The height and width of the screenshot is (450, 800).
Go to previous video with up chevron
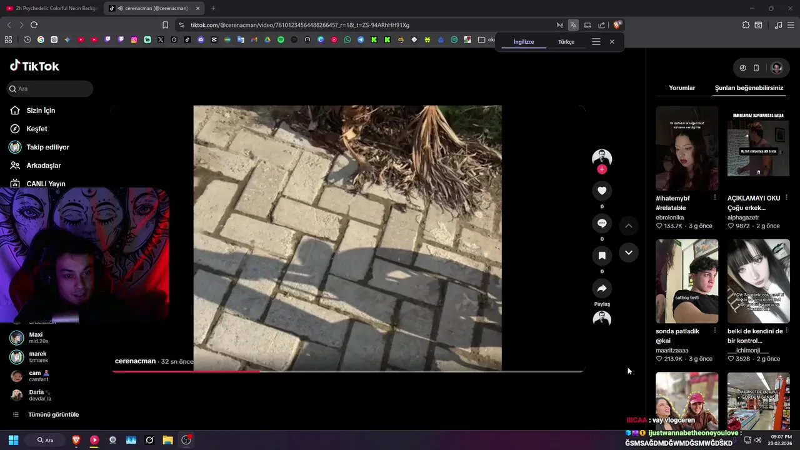[x=629, y=226]
